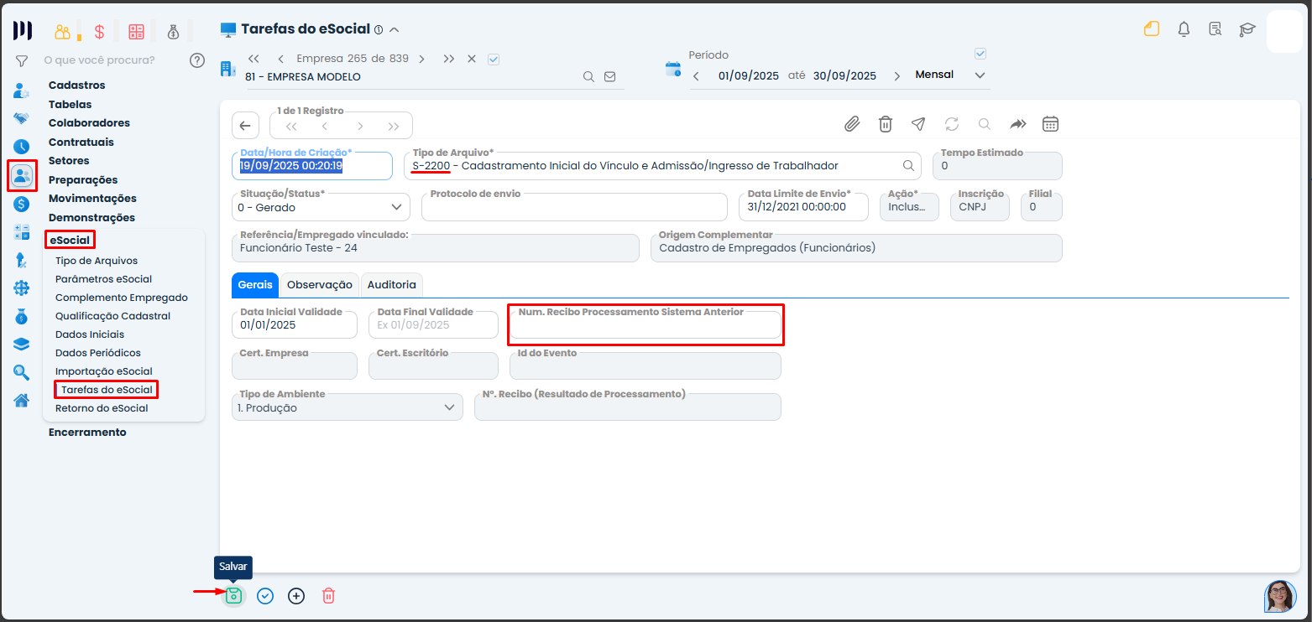The image size is (1312, 622).
Task: Click the red delete icon at bottom
Action: pos(329,596)
